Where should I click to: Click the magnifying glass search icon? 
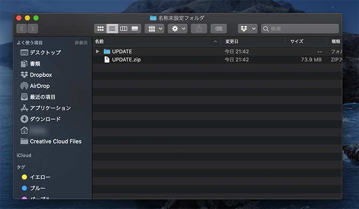[x=266, y=29]
